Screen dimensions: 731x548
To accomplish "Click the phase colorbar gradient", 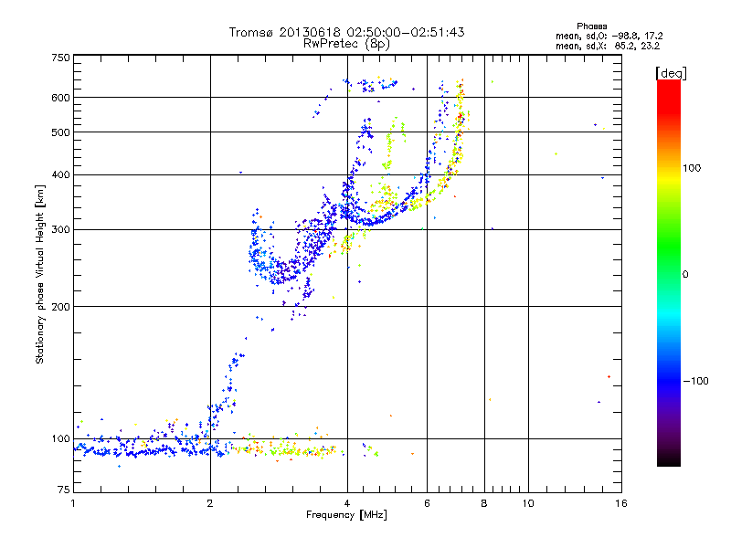I will [669, 272].
